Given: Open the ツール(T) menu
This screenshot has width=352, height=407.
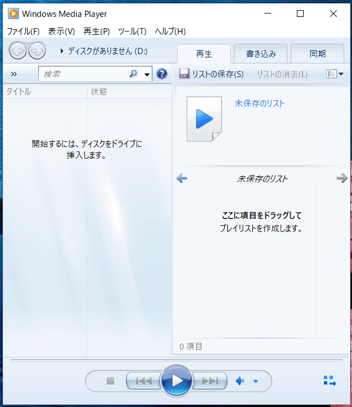Looking at the screenshot, I should (x=132, y=32).
